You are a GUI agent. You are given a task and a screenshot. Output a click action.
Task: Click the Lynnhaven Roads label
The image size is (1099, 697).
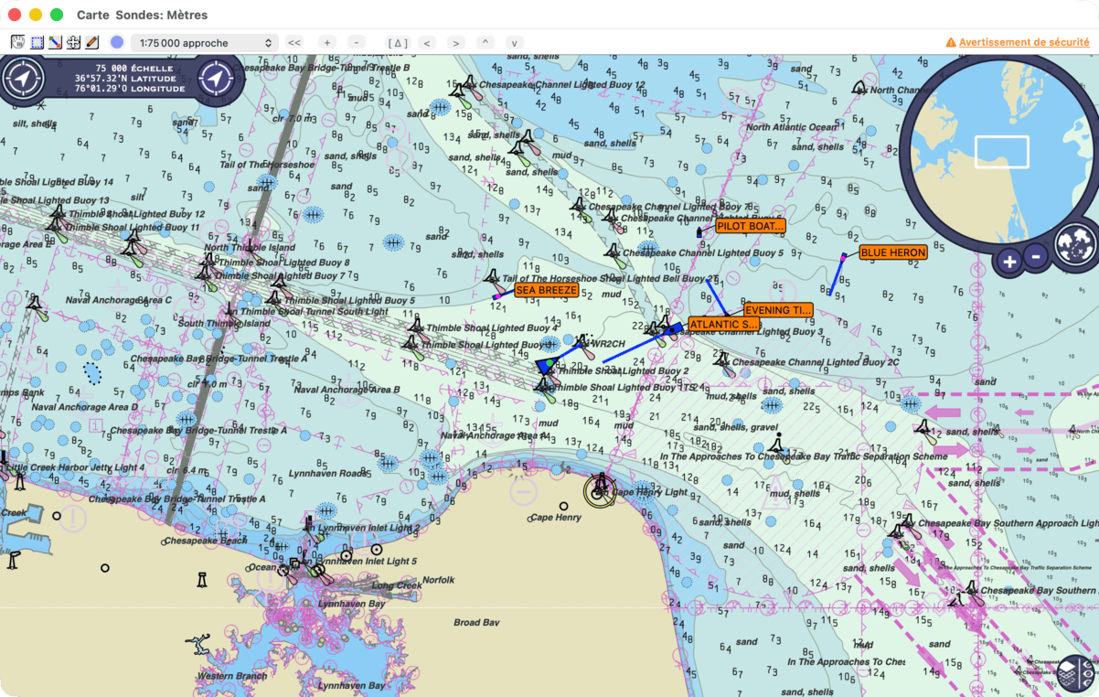click(327, 474)
